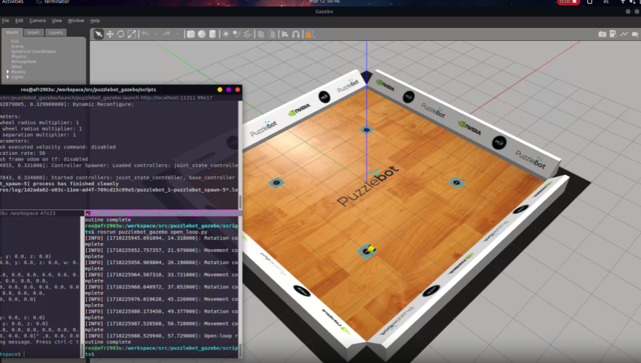Viewport: 641px width, 363px height.
Task: Click the record video icon
Action: coord(635,34)
